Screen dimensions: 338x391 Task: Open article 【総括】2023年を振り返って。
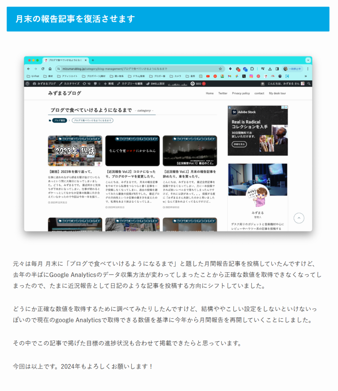coord(71,172)
